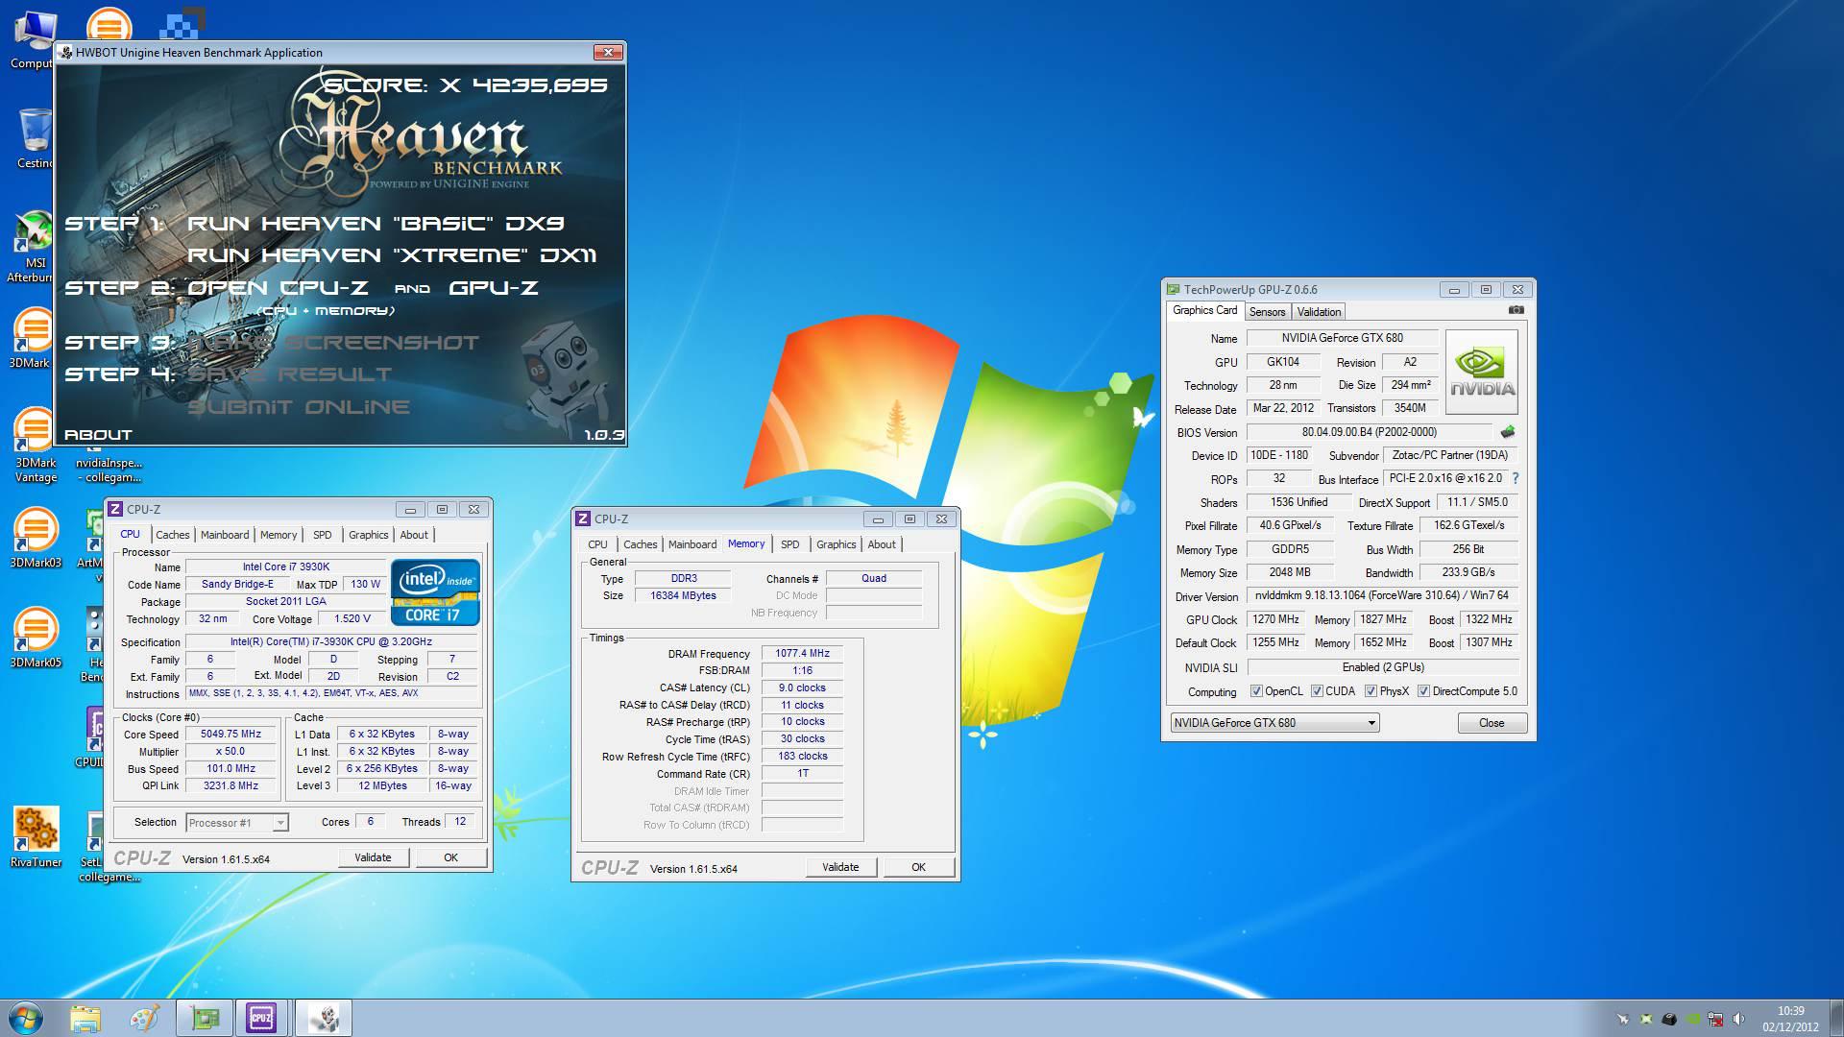The height and width of the screenshot is (1037, 1844).
Task: Open Caches tab in Memory CPU-Z window
Action: pos(641,544)
